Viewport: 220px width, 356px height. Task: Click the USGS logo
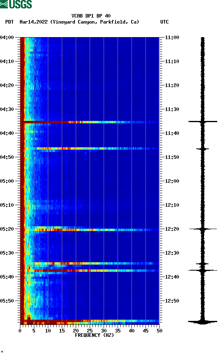[x=16, y=4]
